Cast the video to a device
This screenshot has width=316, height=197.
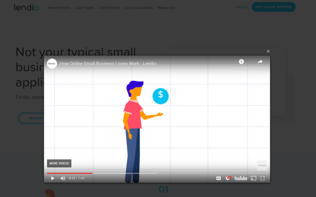pyautogui.click(x=253, y=178)
